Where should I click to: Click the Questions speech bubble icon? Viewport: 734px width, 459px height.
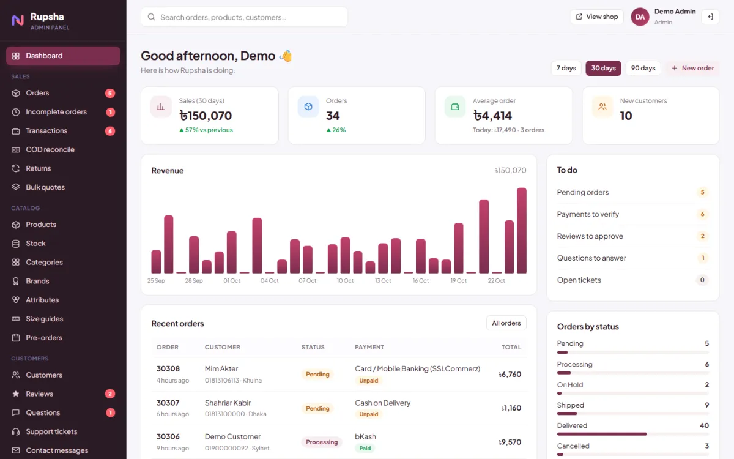pos(16,412)
